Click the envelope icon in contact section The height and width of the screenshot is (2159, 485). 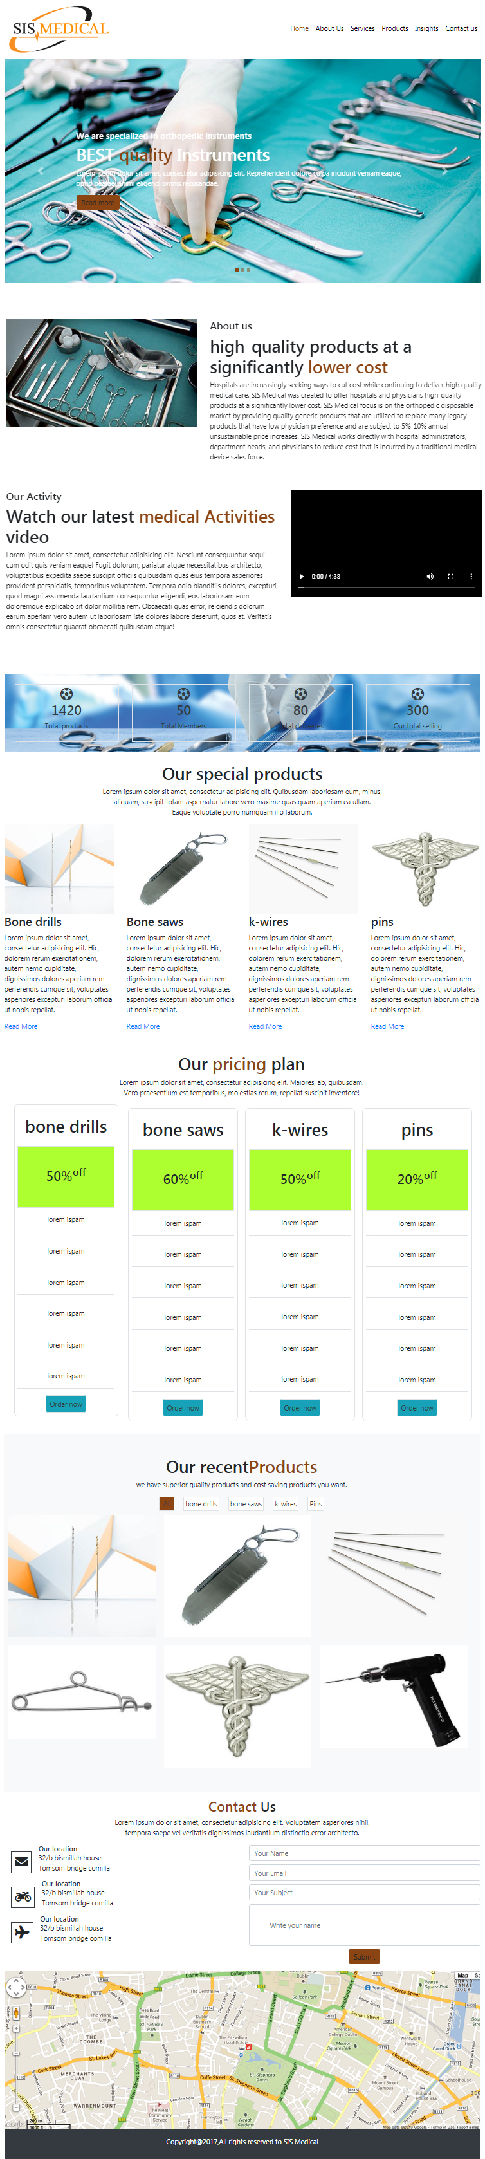pyautogui.click(x=22, y=1862)
